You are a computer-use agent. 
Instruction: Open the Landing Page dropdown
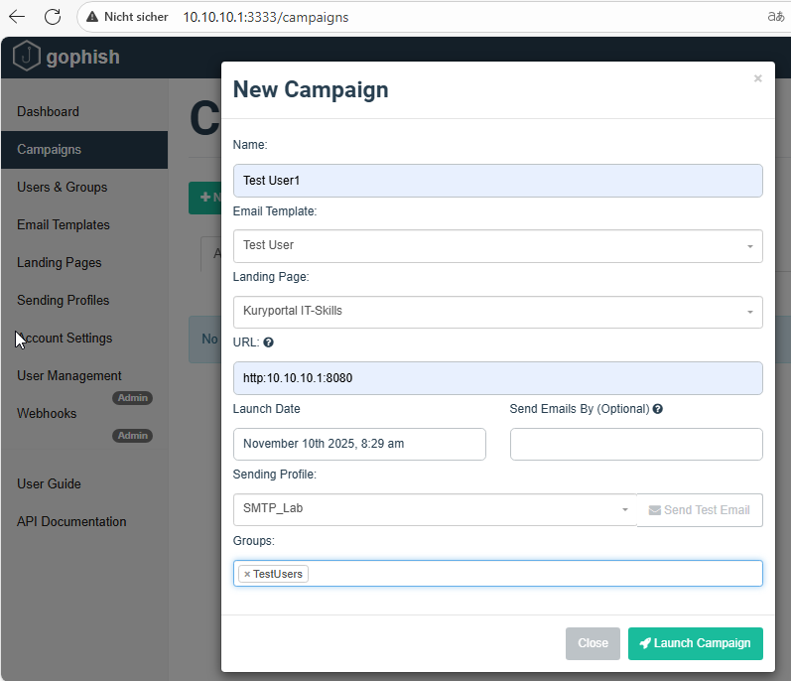coord(497,312)
